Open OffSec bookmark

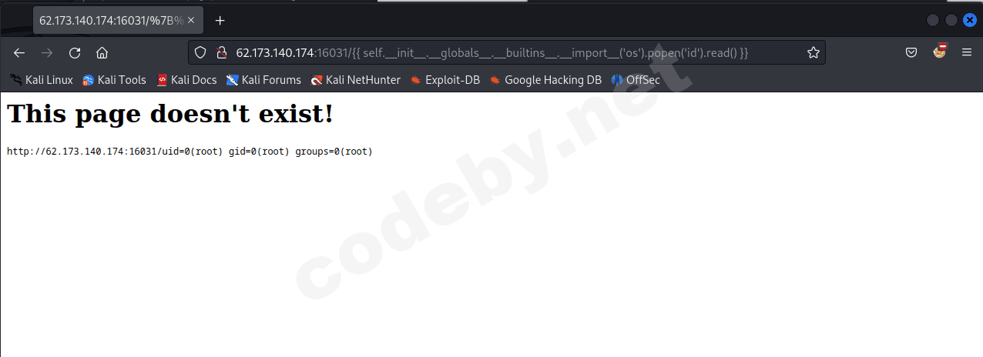point(636,80)
